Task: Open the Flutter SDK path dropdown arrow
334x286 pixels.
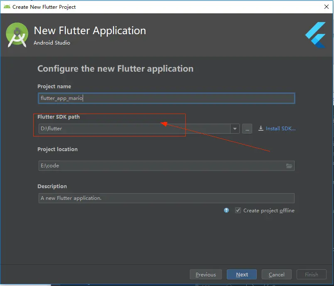Action: 235,129
